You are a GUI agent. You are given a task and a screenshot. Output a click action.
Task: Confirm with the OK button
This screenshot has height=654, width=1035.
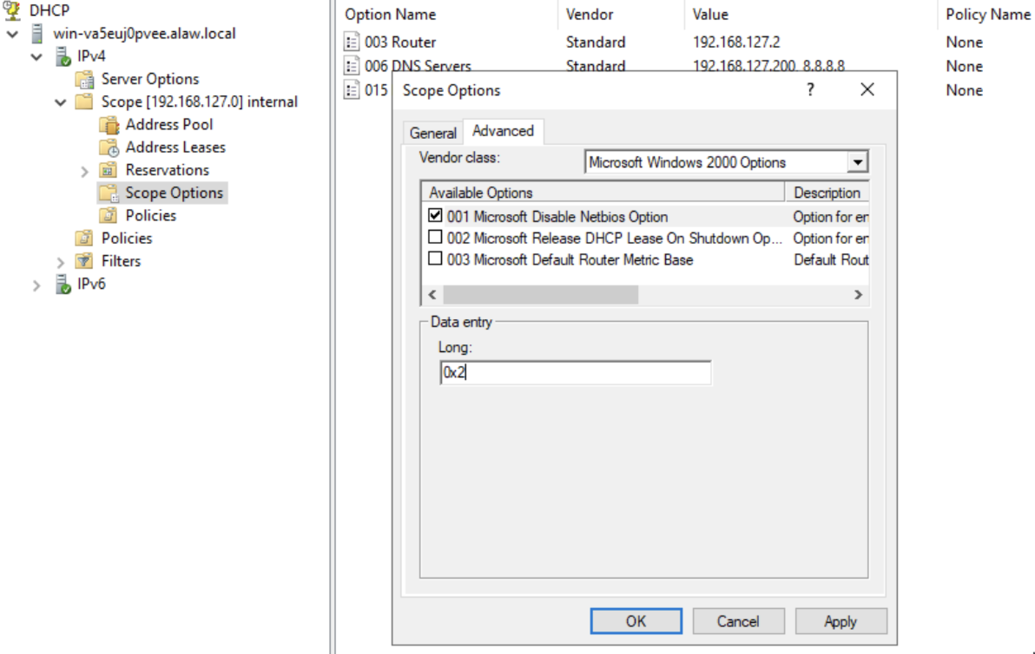pyautogui.click(x=636, y=621)
